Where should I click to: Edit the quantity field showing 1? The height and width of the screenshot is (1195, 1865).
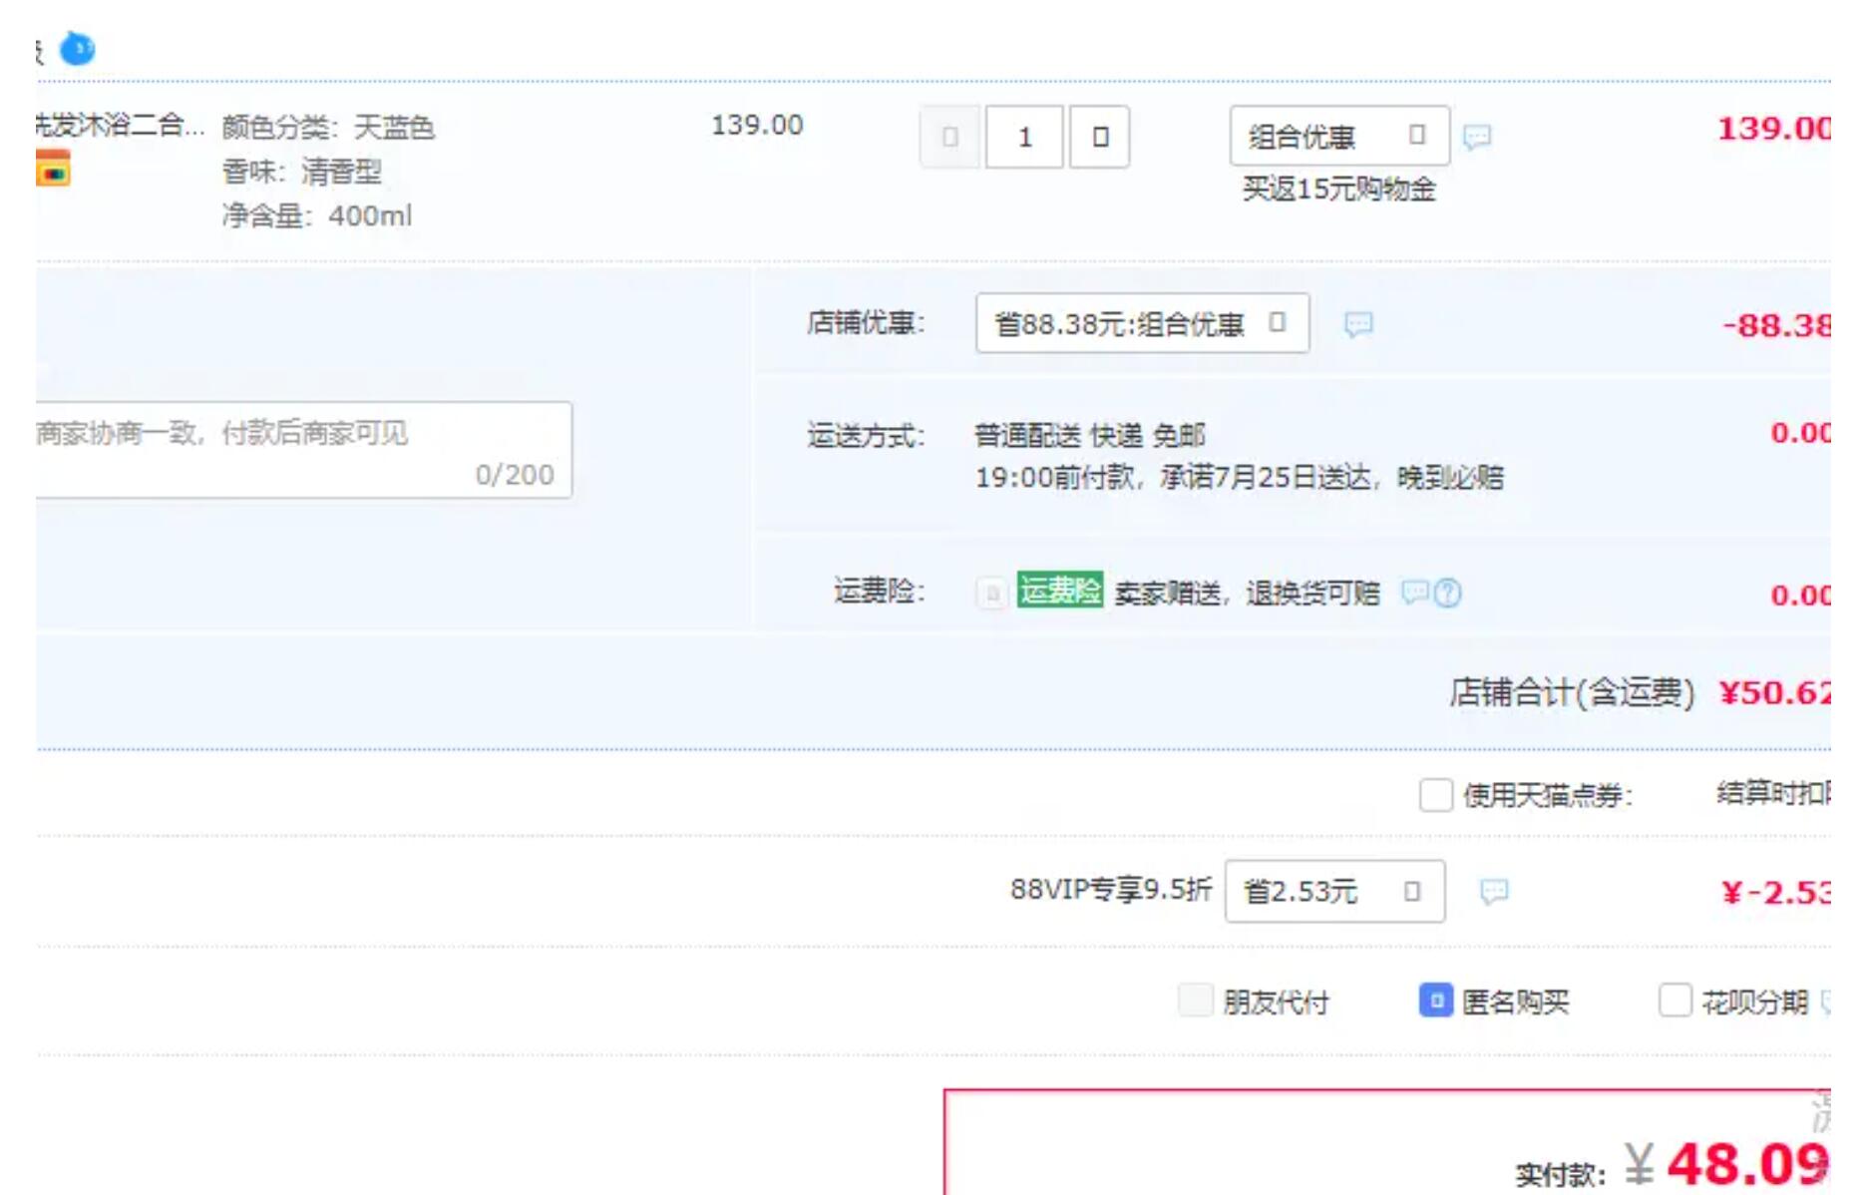tap(1024, 137)
